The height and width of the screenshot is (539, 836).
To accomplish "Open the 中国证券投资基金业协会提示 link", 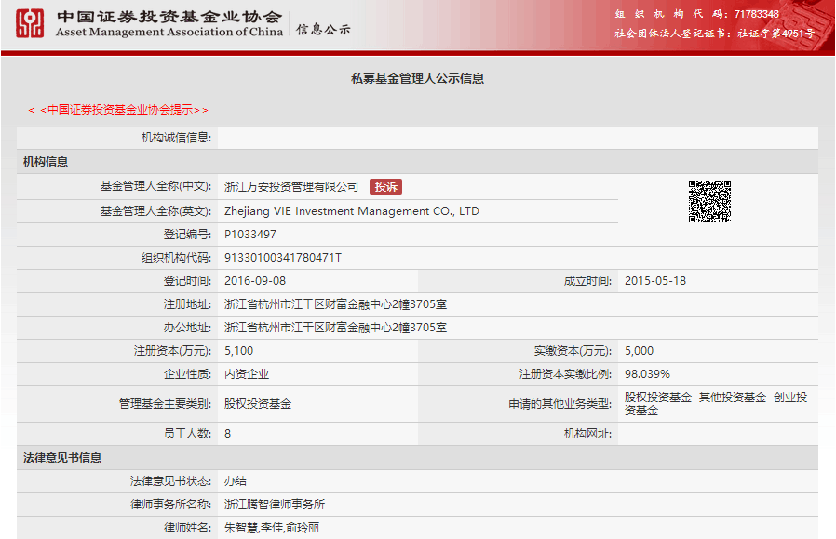I will 118,110.
